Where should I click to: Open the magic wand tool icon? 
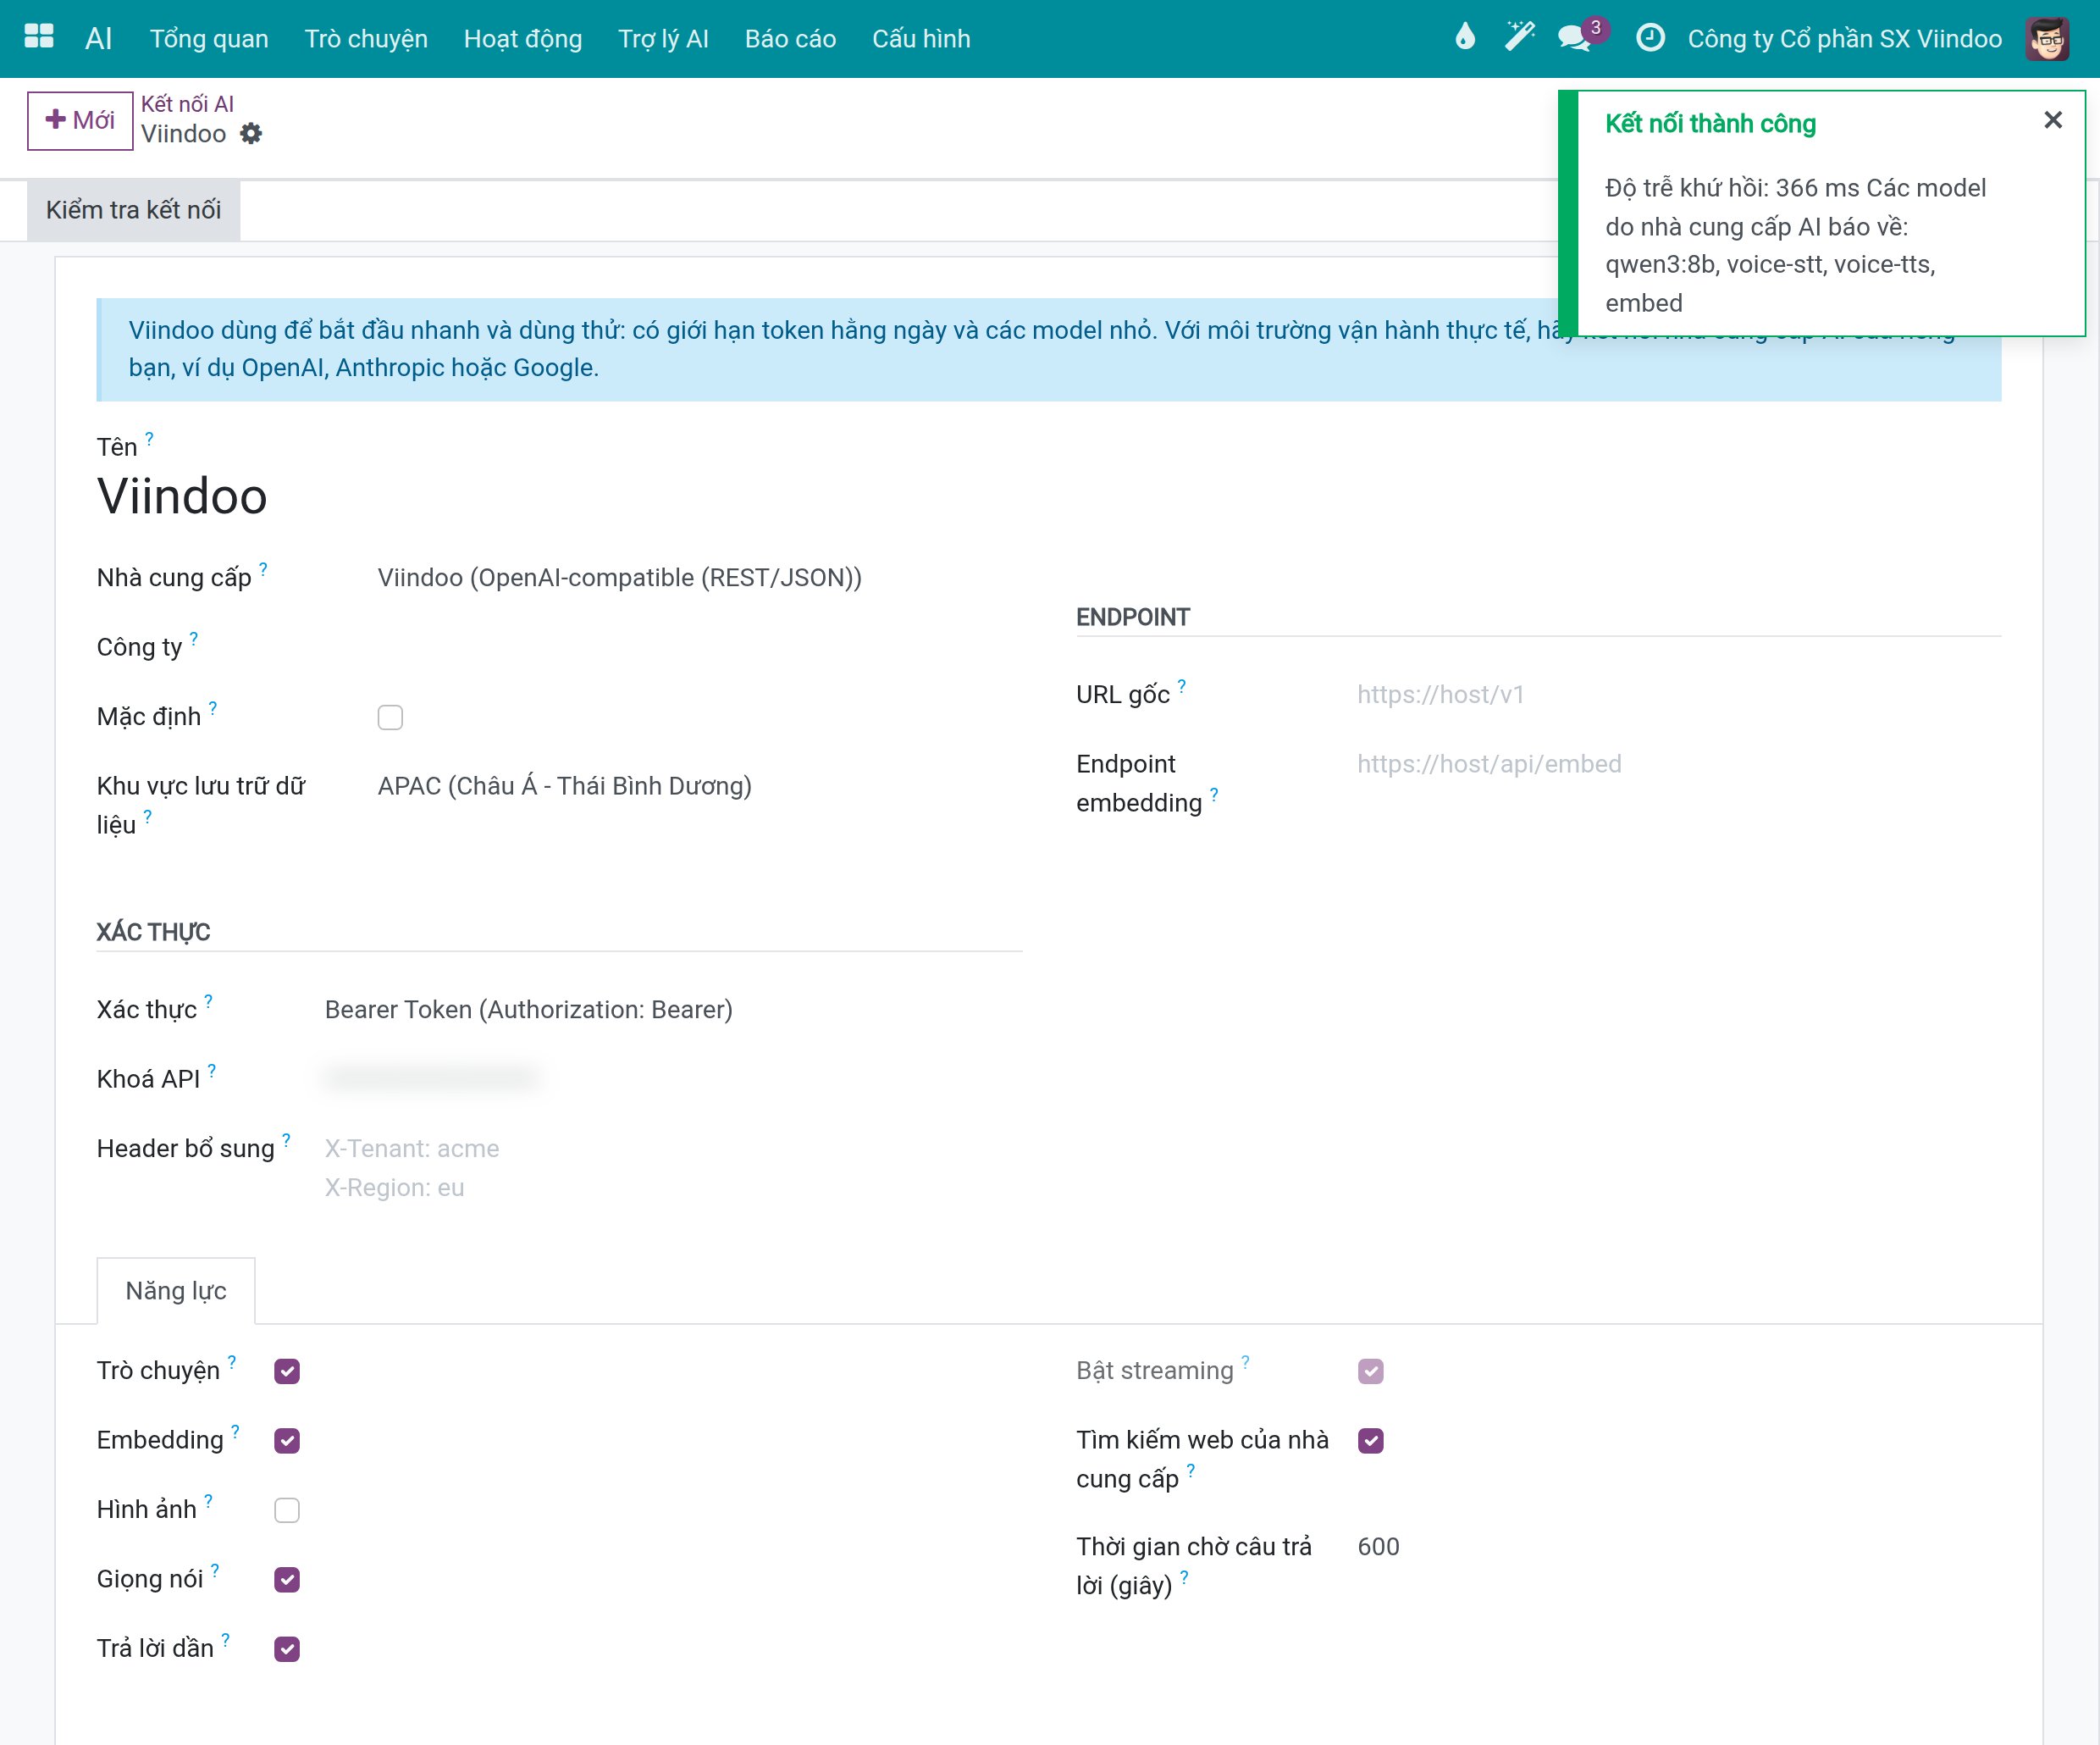[x=1520, y=37]
